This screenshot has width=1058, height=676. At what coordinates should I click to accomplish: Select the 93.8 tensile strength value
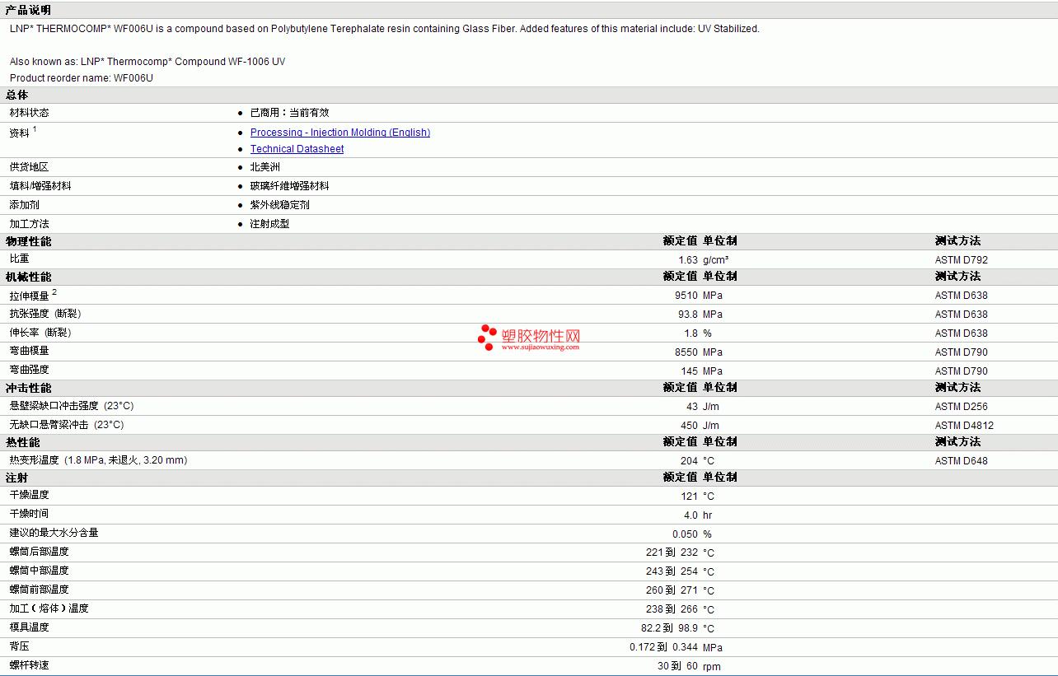(687, 315)
